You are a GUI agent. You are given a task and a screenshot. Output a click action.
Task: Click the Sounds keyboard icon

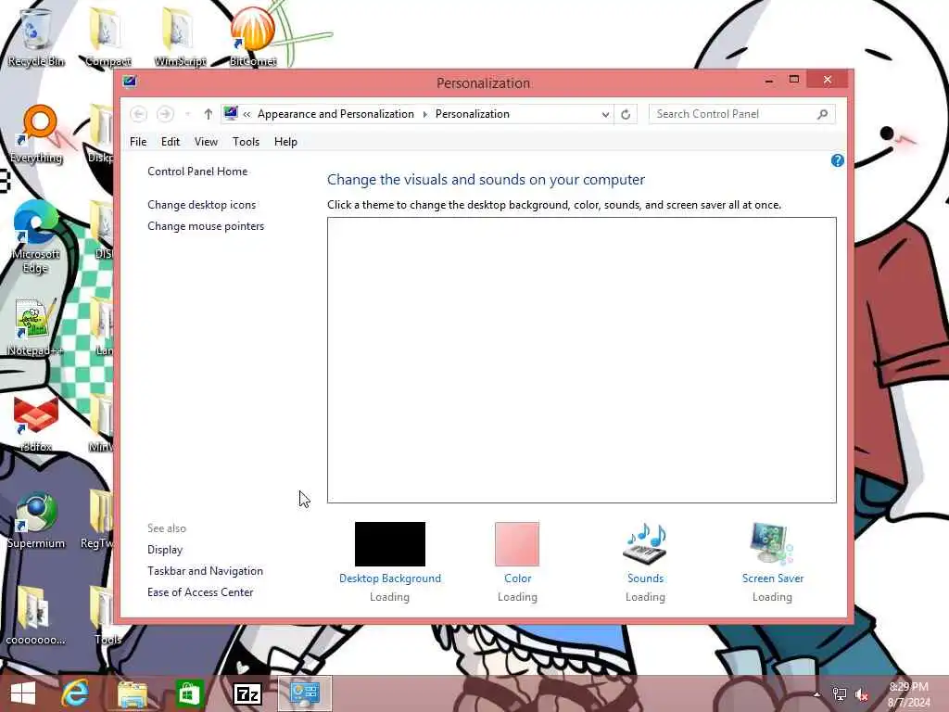(645, 543)
